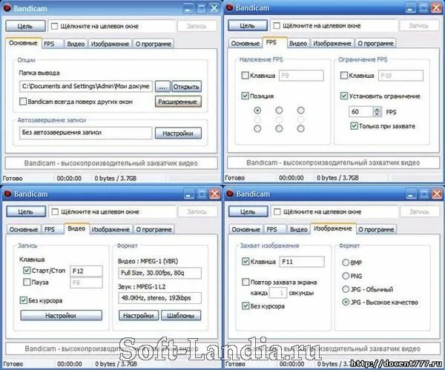445x370 pixels.
Task: Open Настройки for auto-complete recording
Action: 178,133
